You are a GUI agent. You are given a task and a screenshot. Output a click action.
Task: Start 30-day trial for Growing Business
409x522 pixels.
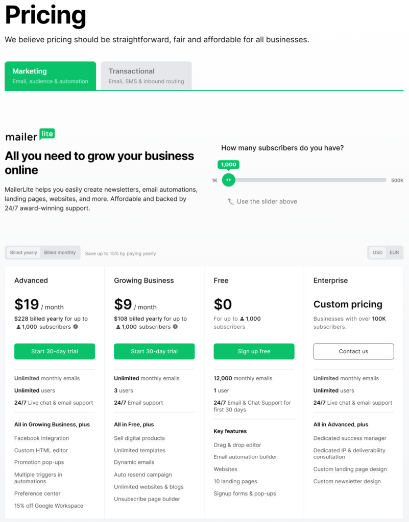pos(154,351)
